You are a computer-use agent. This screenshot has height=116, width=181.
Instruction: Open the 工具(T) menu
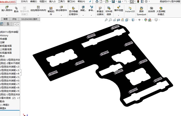click(62, 2)
